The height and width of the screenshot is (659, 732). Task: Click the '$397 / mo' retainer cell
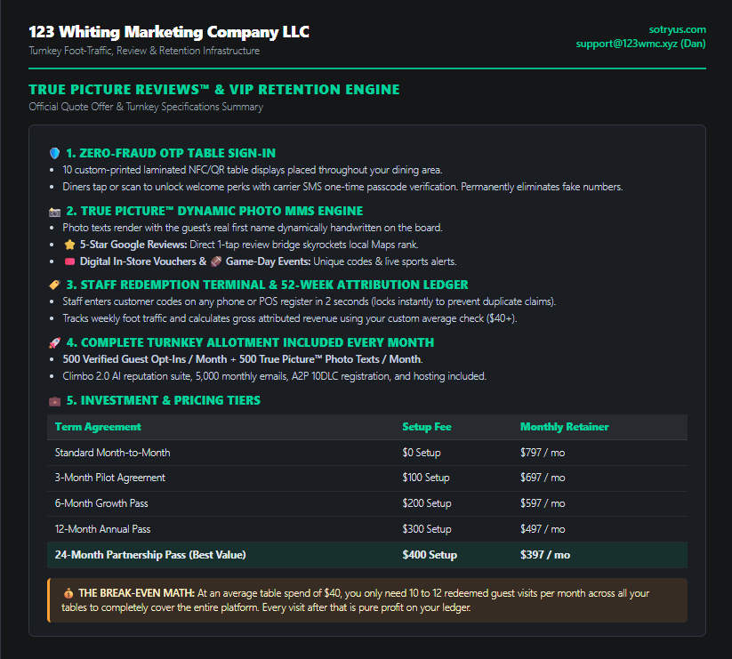coord(545,554)
